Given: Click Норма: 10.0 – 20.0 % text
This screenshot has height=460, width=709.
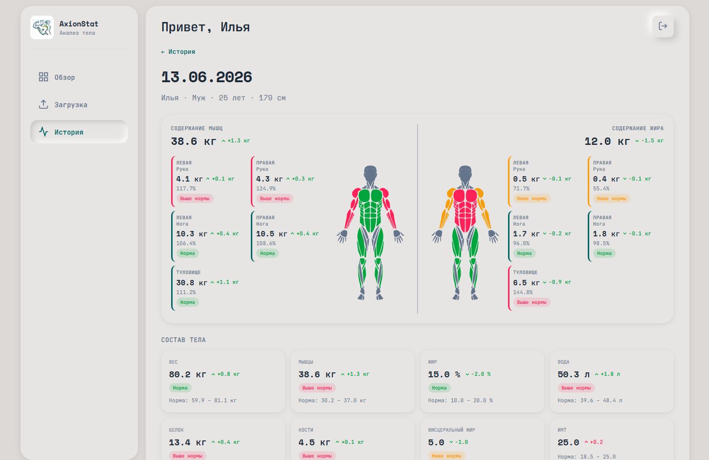Looking at the screenshot, I should [x=461, y=400].
